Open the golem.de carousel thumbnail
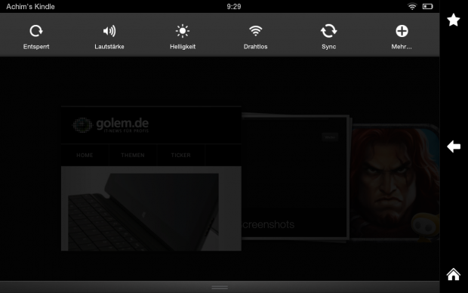This screenshot has width=468, height=293. click(x=151, y=178)
